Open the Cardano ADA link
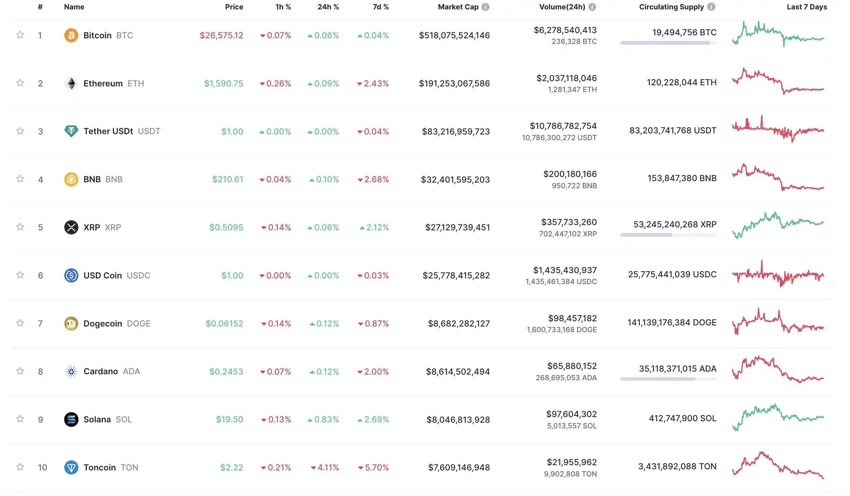 click(x=101, y=372)
